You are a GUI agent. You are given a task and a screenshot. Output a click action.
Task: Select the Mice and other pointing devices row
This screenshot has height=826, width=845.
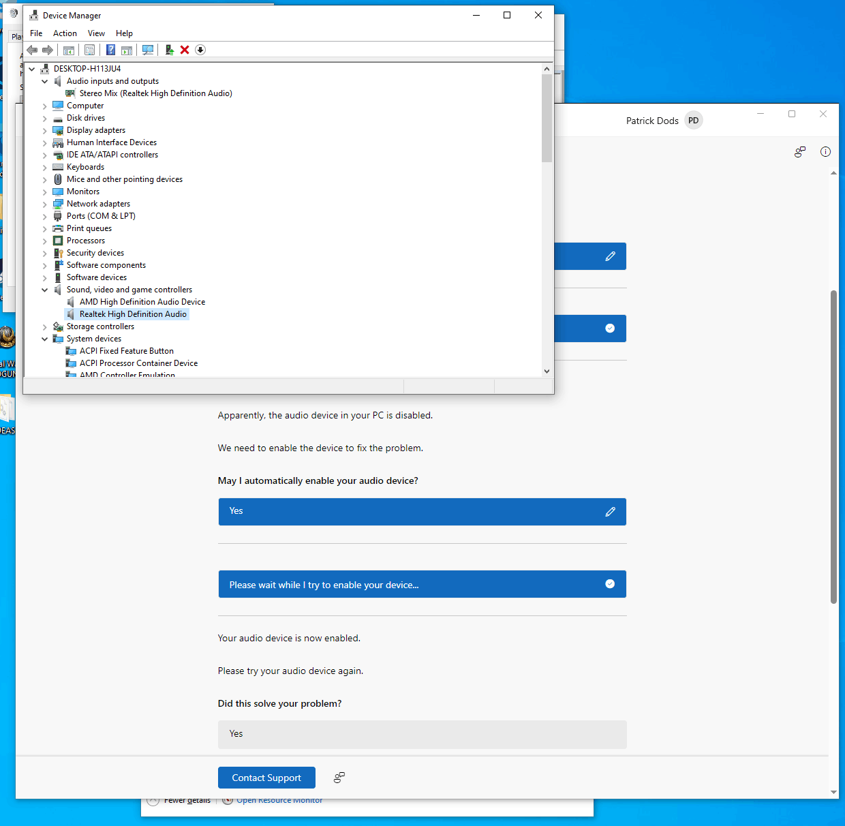click(x=125, y=179)
